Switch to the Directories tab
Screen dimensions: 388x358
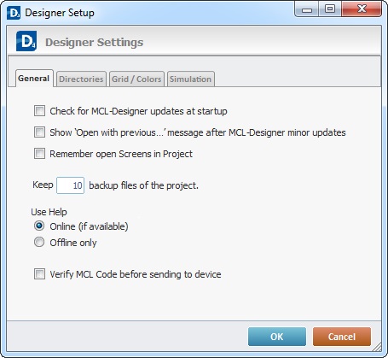pyautogui.click(x=81, y=79)
